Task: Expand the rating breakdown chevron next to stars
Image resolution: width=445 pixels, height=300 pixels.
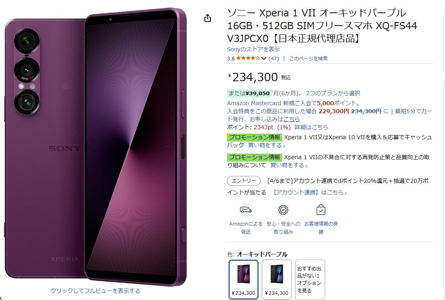Action: [x=264, y=59]
